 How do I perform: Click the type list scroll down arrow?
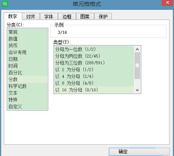(137, 90)
